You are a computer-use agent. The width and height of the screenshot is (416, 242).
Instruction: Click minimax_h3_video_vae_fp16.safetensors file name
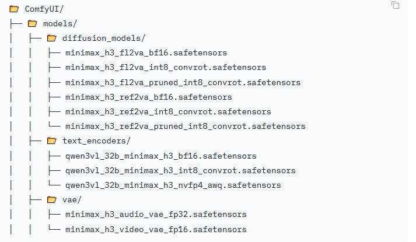pos(156,230)
